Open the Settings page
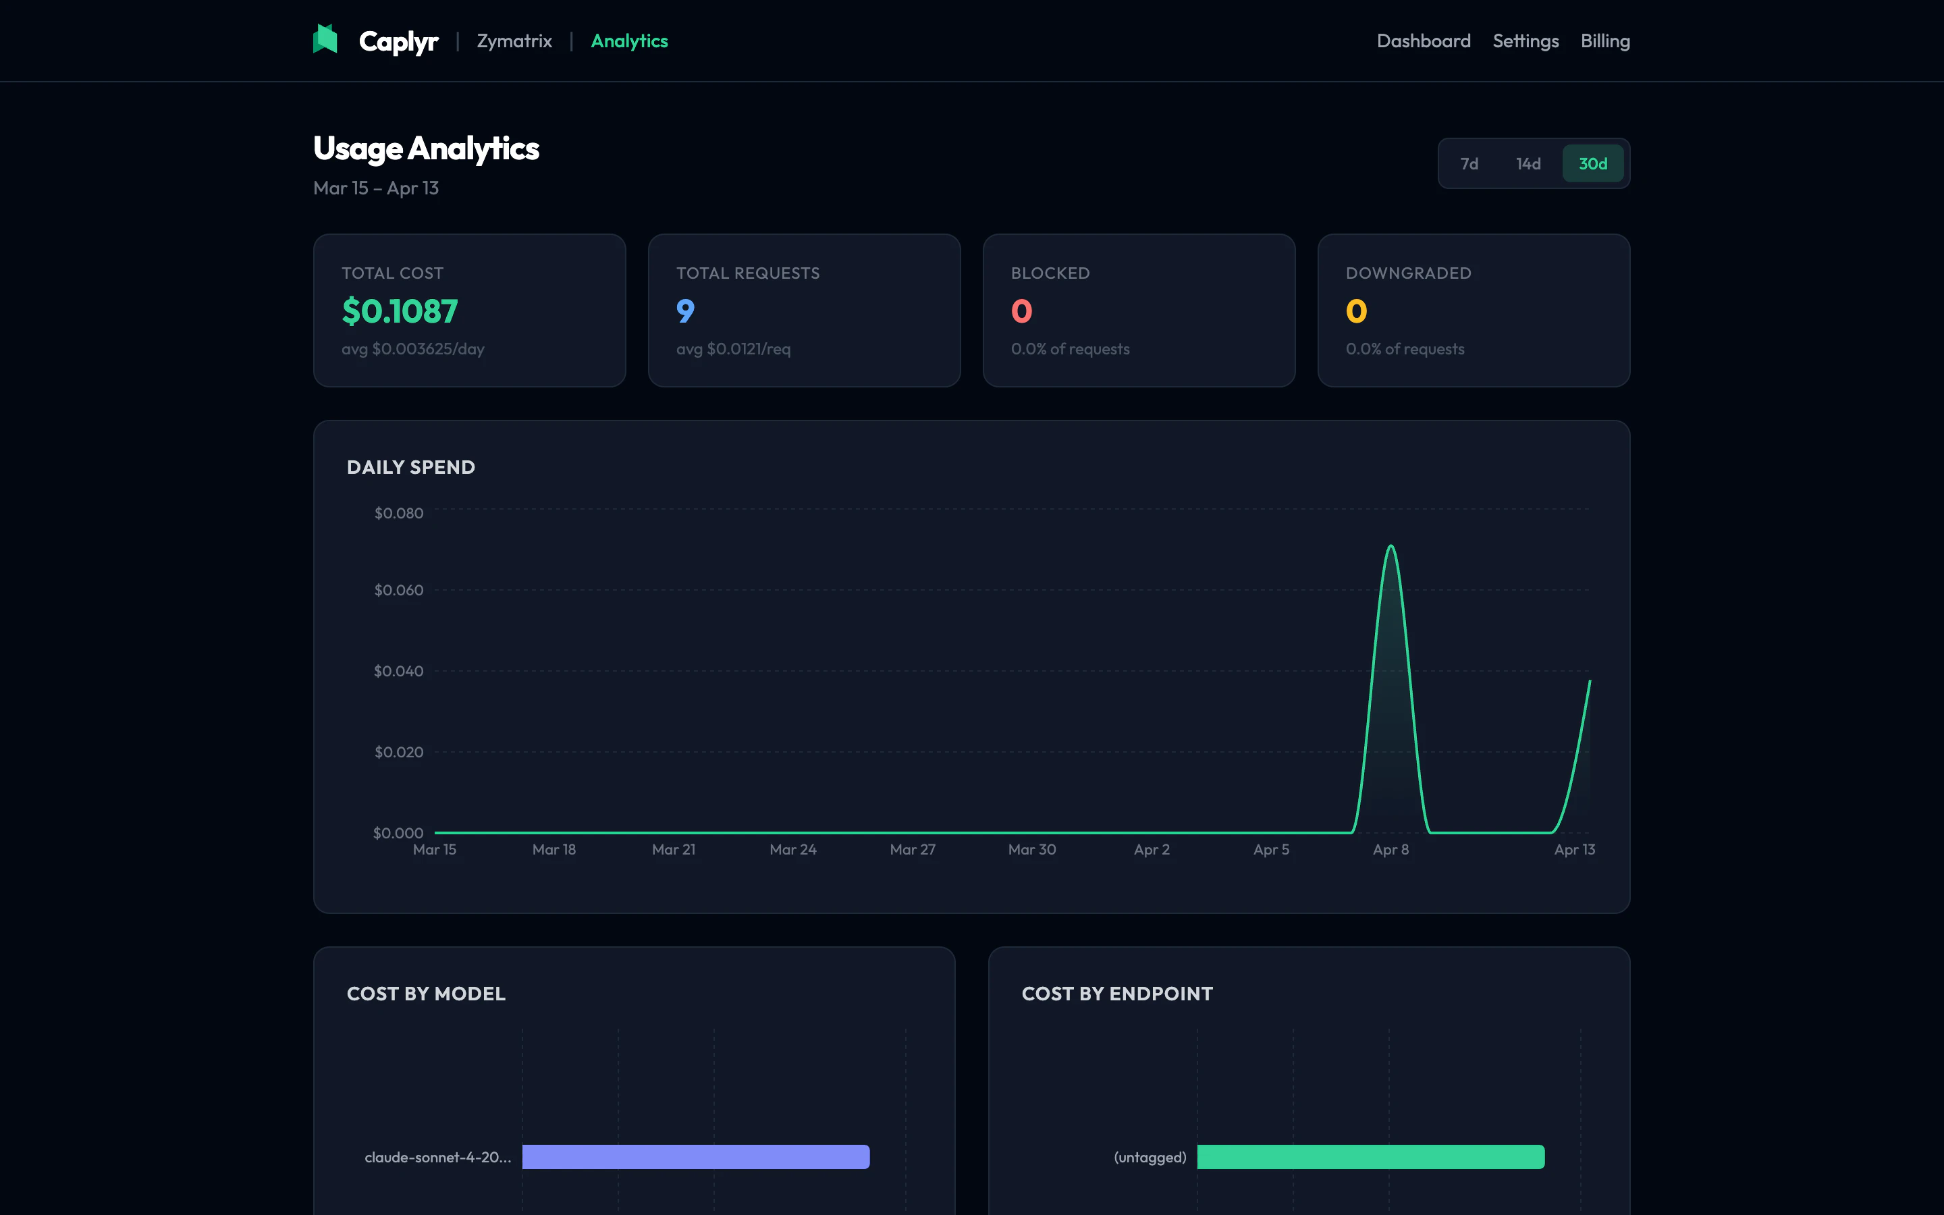This screenshot has width=1944, height=1215. (x=1525, y=40)
